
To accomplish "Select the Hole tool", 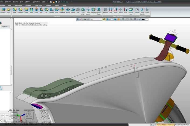I will (31, 10).
